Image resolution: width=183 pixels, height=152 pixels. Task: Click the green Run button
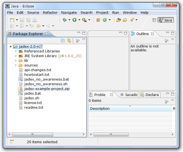click(75, 20)
